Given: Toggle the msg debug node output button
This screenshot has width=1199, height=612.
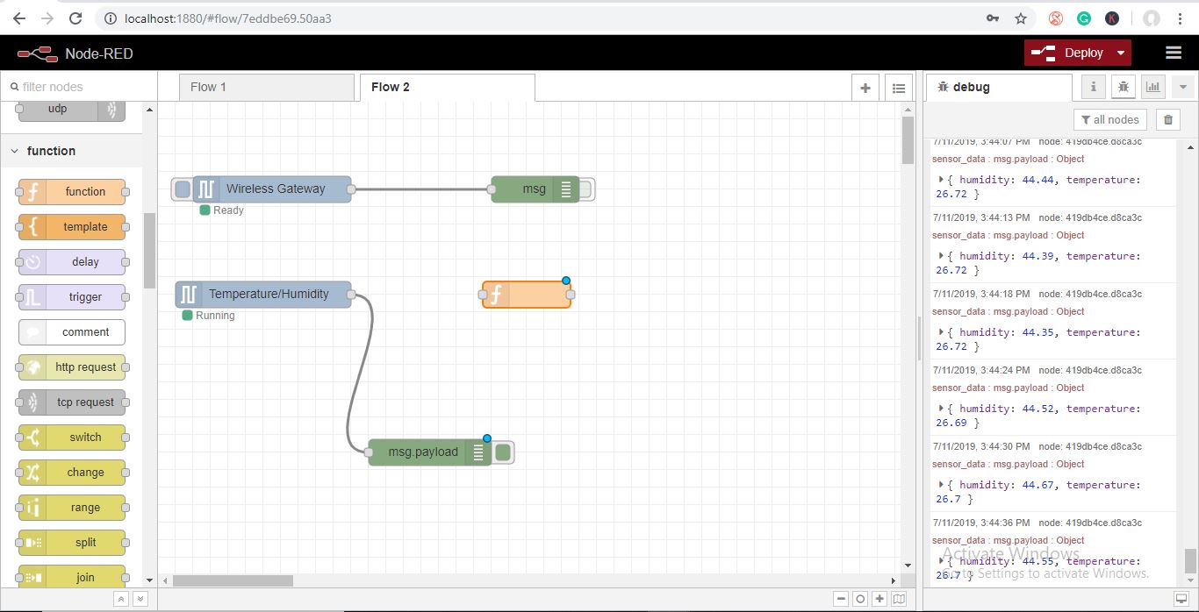Looking at the screenshot, I should [x=585, y=189].
